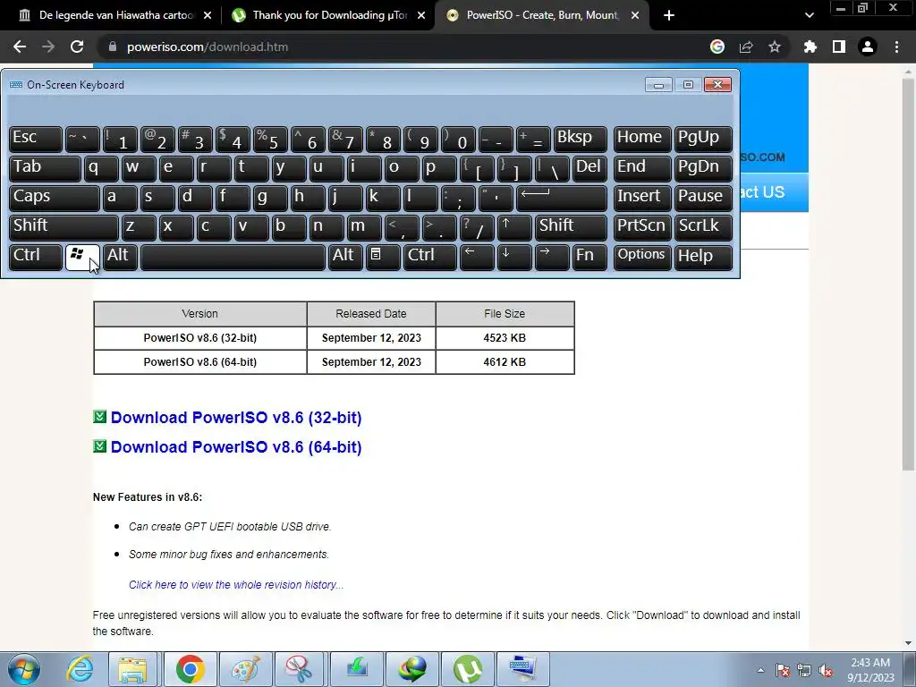Click the Esc key
The width and height of the screenshot is (916, 687).
pyautogui.click(x=36, y=139)
